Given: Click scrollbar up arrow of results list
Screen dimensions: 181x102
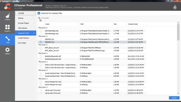Looking at the screenshot, I should pyautogui.click(x=178, y=23).
